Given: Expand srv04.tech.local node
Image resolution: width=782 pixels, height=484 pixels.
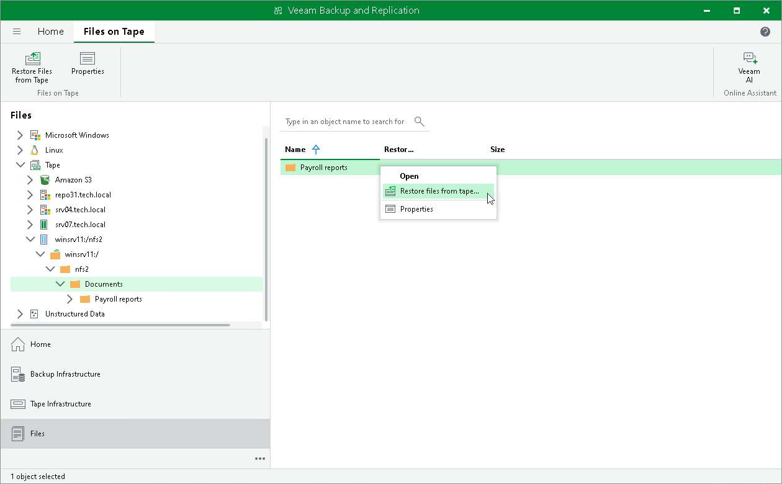Looking at the screenshot, I should pyautogui.click(x=30, y=209).
